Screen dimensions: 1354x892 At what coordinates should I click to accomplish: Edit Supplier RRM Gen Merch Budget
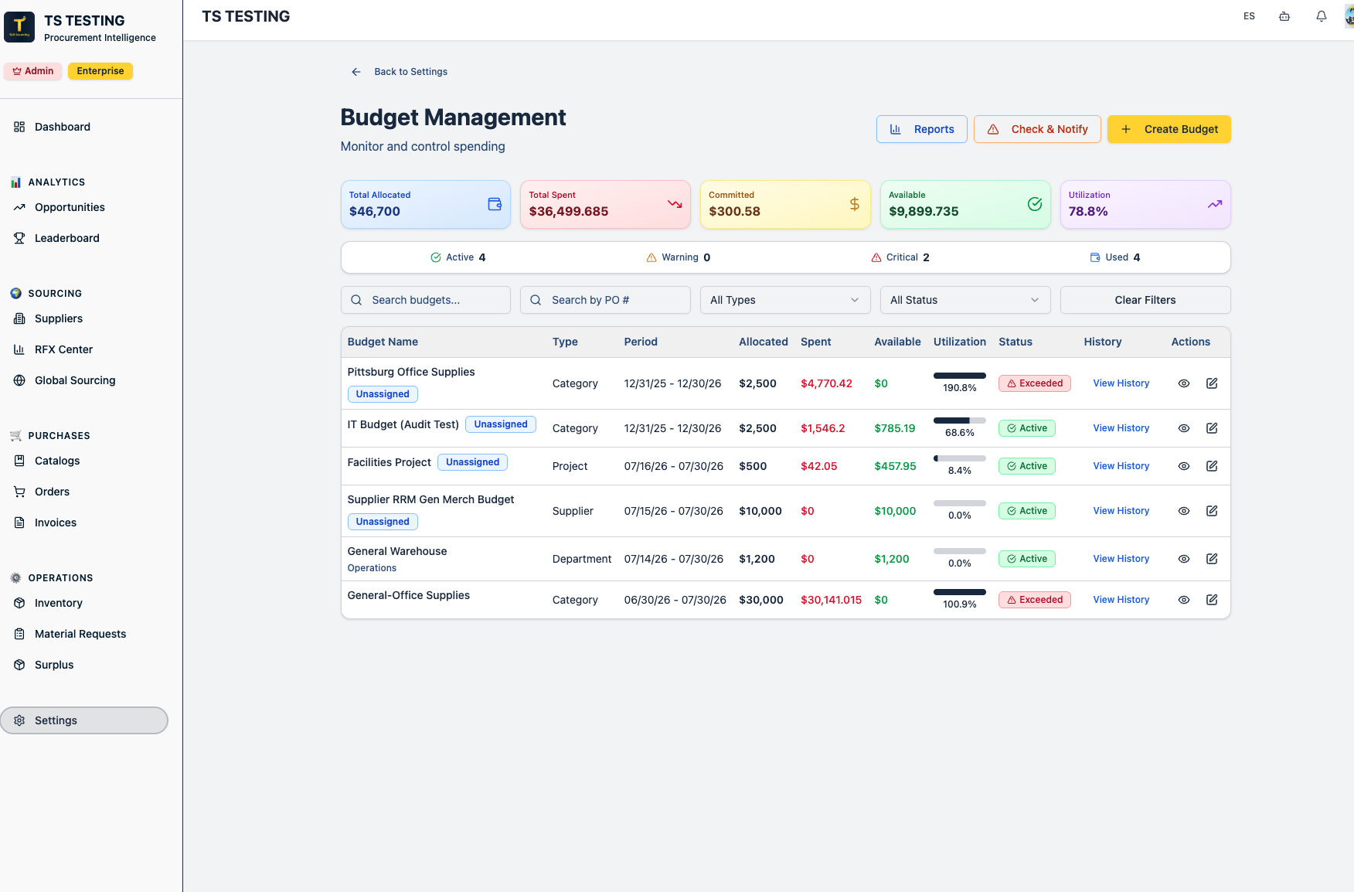tap(1212, 511)
